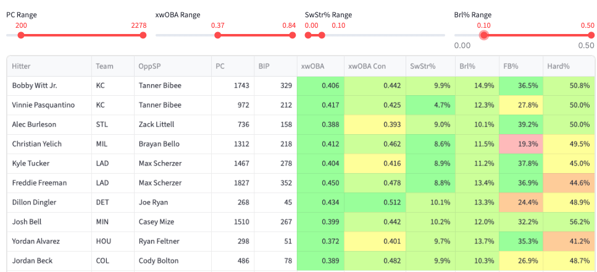Click the Brl% cell showing 14.9%
597x272 pixels.
click(477, 86)
